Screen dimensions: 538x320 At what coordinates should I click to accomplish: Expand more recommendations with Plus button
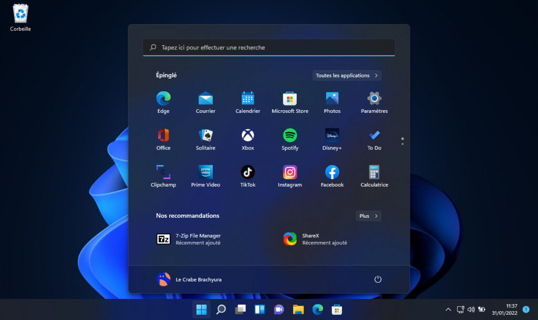tap(368, 216)
